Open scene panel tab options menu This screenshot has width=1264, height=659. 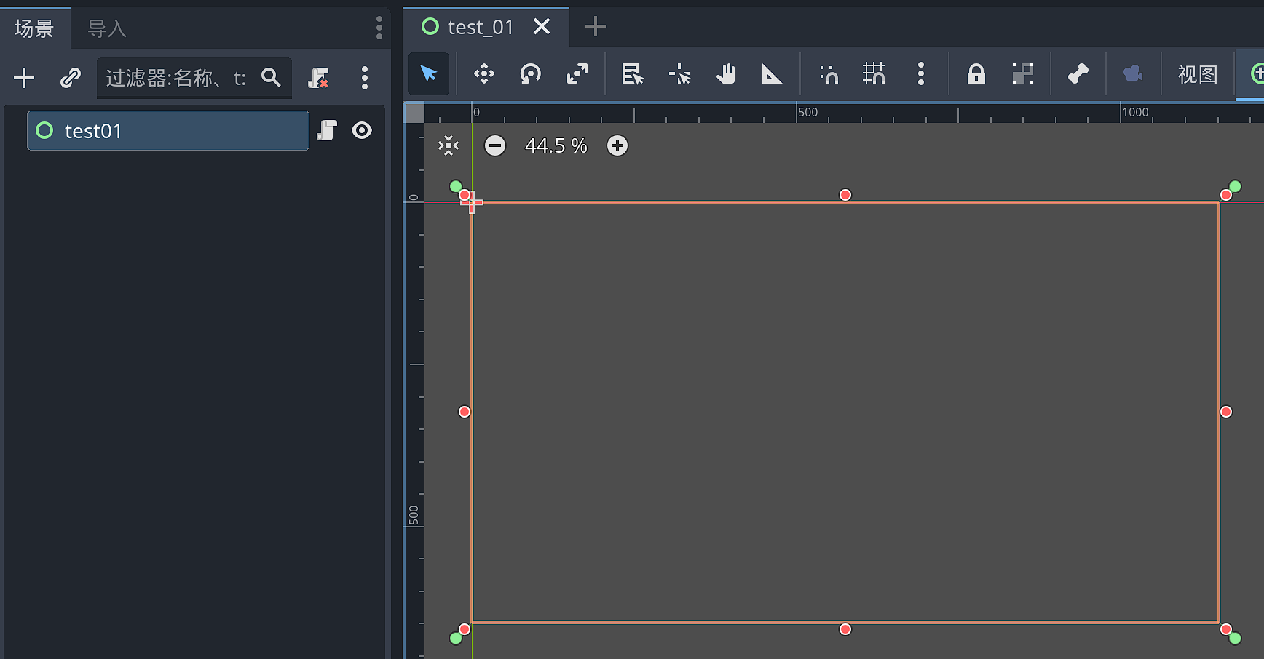pyautogui.click(x=379, y=28)
